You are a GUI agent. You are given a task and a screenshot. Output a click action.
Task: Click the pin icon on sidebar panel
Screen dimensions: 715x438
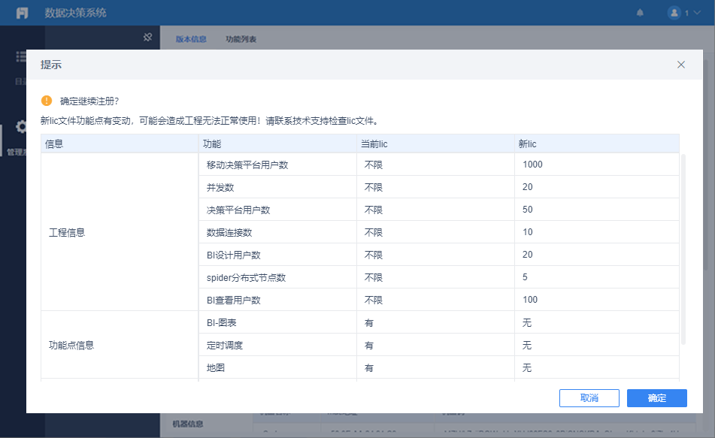click(148, 37)
